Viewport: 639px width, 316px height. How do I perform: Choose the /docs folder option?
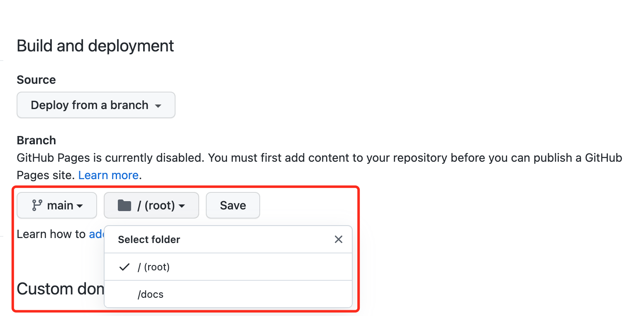click(x=228, y=294)
